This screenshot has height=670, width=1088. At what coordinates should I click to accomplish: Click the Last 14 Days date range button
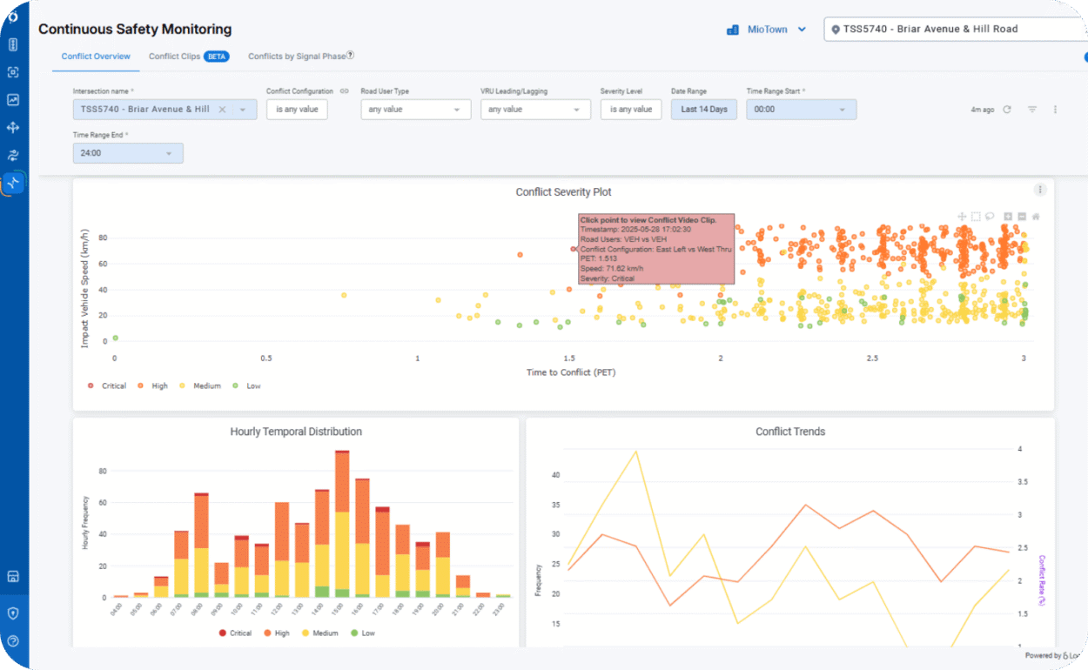(703, 110)
